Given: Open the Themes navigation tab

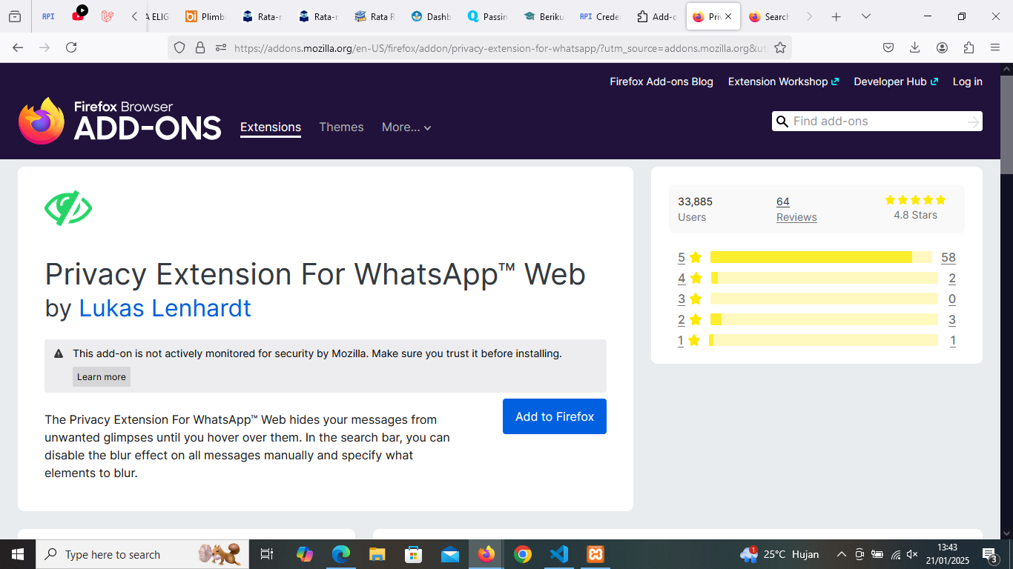Looking at the screenshot, I should pyautogui.click(x=341, y=127).
